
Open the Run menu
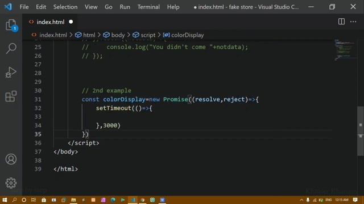click(125, 7)
